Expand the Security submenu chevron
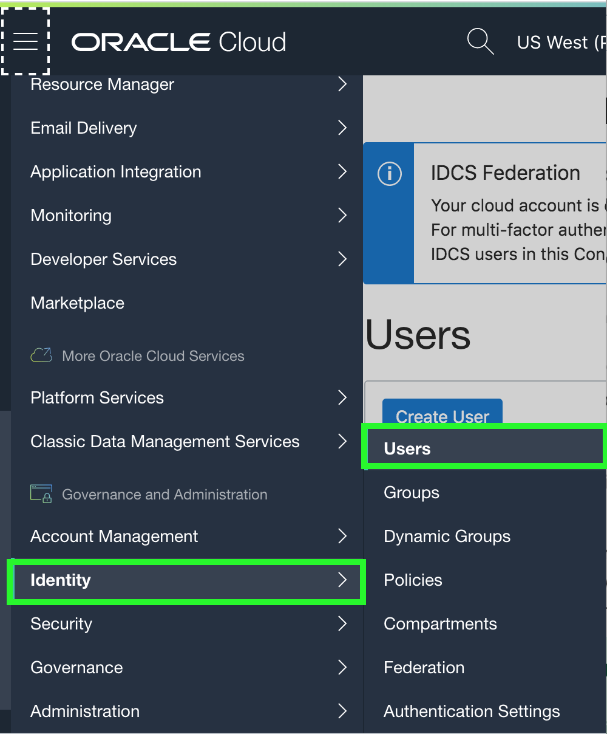This screenshot has width=607, height=734. pos(342,623)
